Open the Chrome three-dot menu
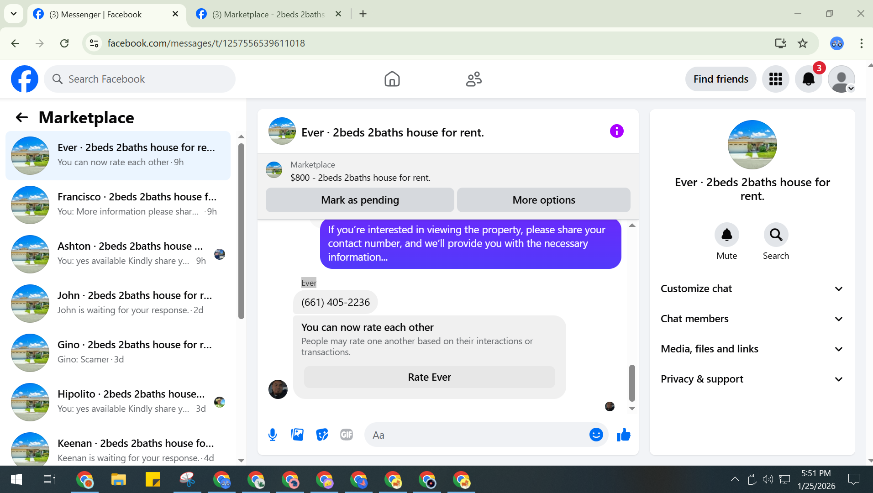873x493 pixels. coord(862,43)
